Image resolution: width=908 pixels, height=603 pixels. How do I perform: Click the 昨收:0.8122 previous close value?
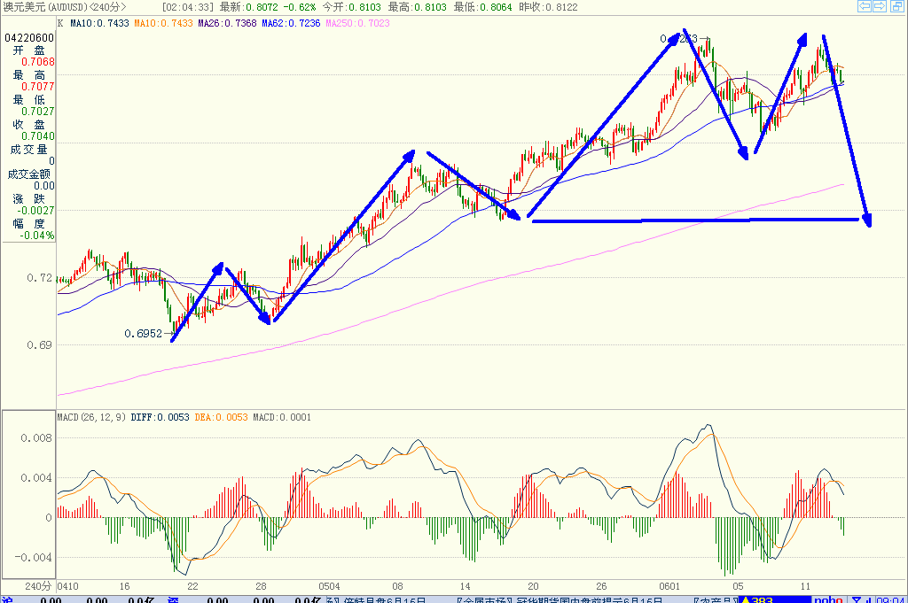[x=548, y=7]
